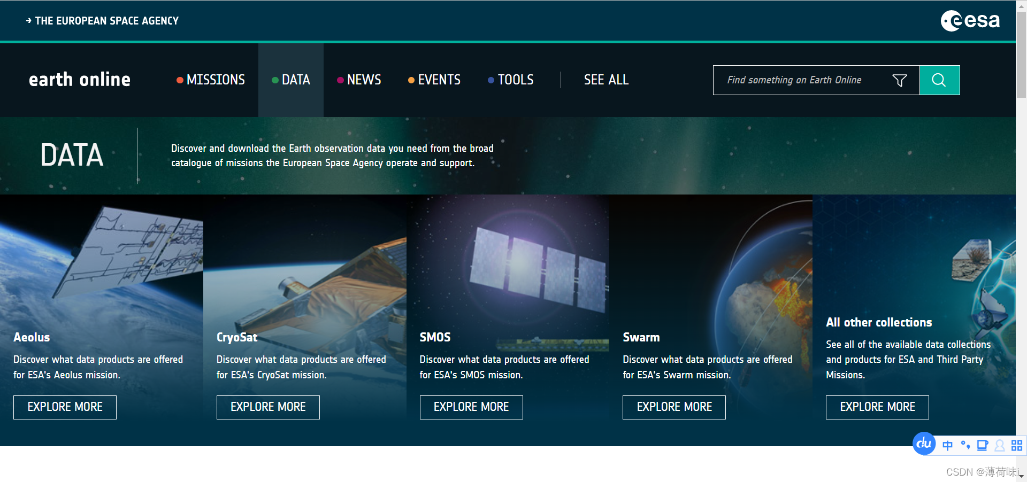
Task: Click Explore More under All other collections
Action: pos(877,407)
